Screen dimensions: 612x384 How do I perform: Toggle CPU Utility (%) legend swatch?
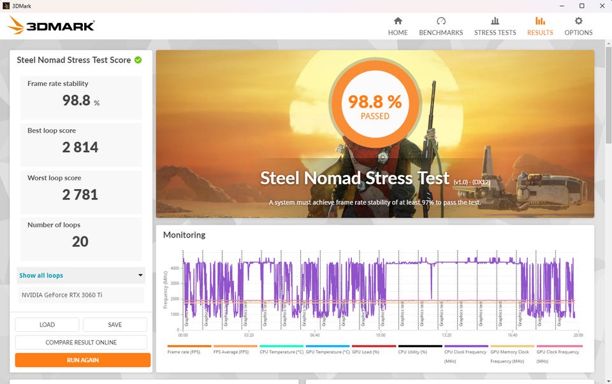tap(420, 346)
